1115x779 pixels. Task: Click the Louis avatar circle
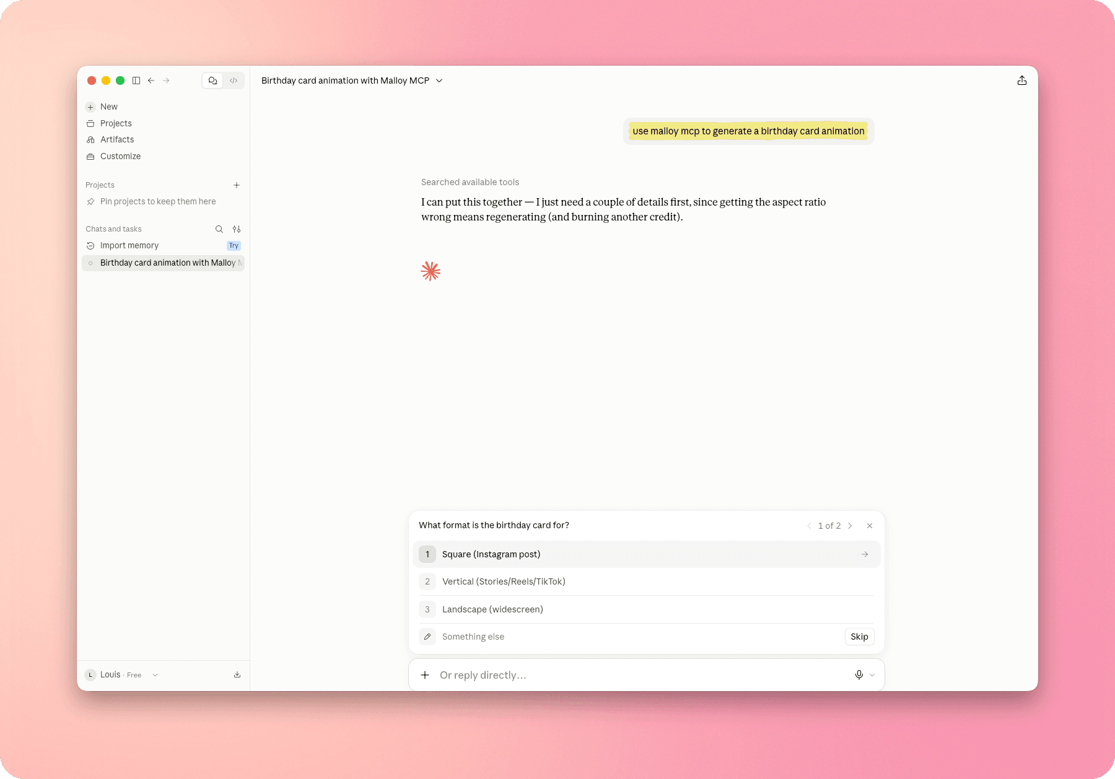tap(90, 675)
